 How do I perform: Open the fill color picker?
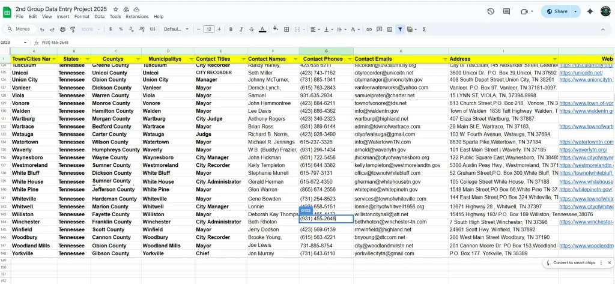(x=275, y=29)
